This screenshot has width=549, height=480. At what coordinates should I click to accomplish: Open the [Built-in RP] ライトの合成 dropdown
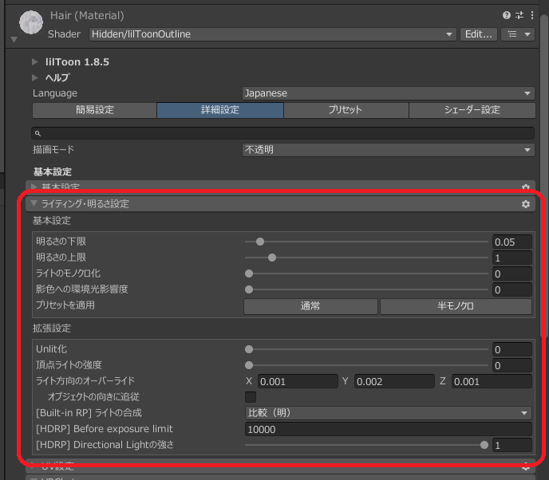[x=389, y=413]
